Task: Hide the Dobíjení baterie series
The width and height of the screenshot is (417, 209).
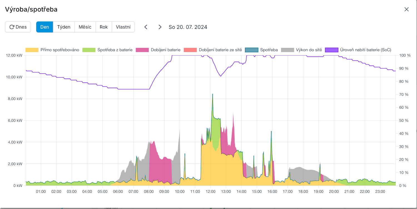Action: tap(158, 50)
